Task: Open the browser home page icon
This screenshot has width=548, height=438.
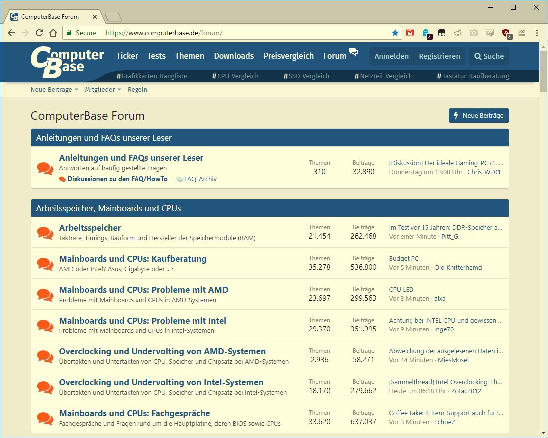Action: coord(53,33)
